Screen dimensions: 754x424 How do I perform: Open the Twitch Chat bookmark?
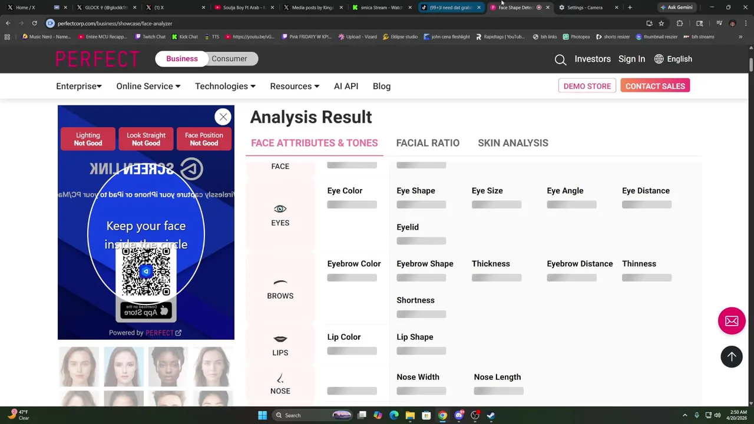point(150,37)
